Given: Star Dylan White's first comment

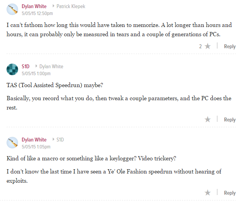Looking at the screenshot, I should click(x=208, y=46).
